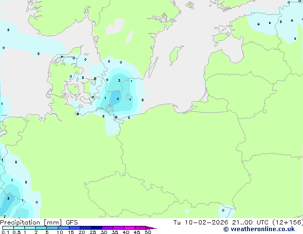Select legend swatch between 0.1 and 0.5
The height and width of the screenshot is (234, 303).
click(8, 228)
